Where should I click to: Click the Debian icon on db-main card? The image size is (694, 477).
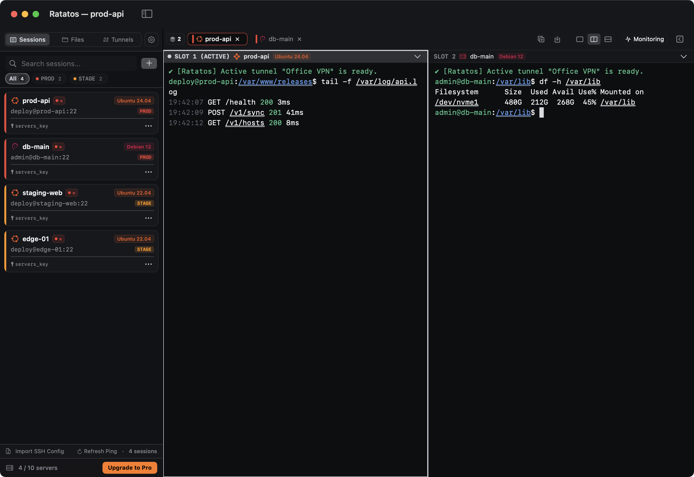15,147
